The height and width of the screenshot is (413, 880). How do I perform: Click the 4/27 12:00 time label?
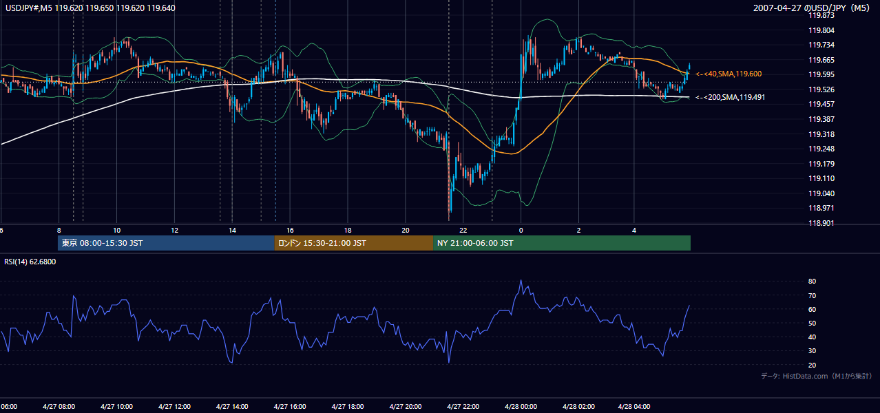(174, 407)
